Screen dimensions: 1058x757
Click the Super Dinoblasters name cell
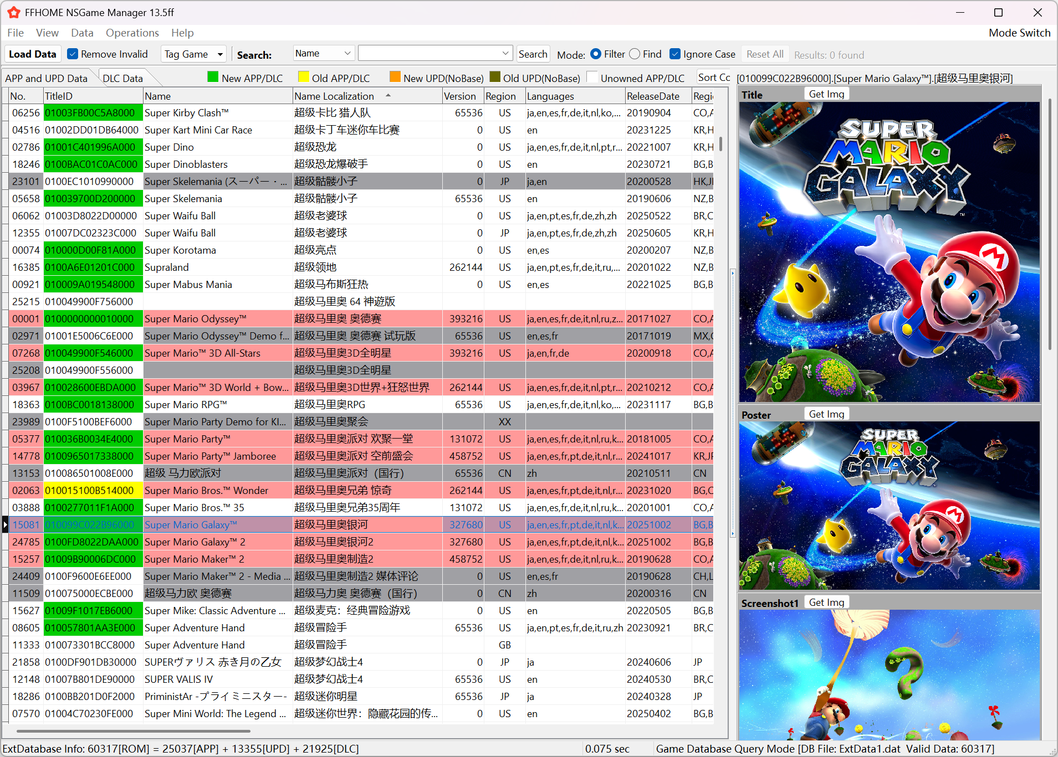point(218,164)
